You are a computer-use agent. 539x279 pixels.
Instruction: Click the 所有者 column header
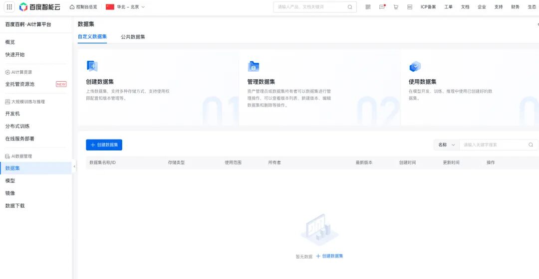pos(274,162)
